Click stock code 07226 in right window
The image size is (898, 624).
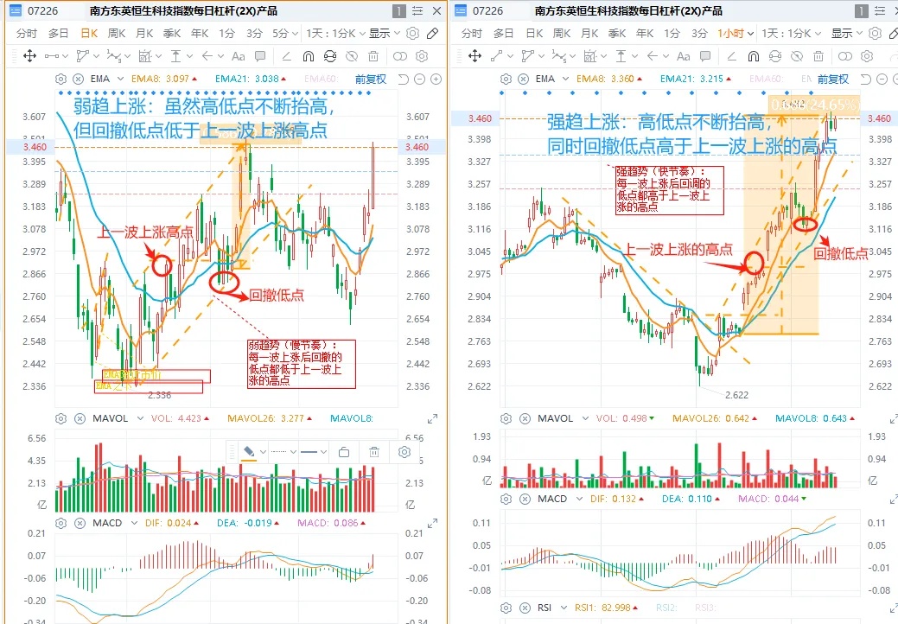coord(488,11)
